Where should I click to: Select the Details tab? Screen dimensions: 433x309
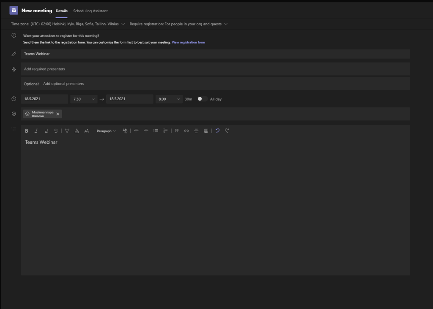(x=61, y=11)
